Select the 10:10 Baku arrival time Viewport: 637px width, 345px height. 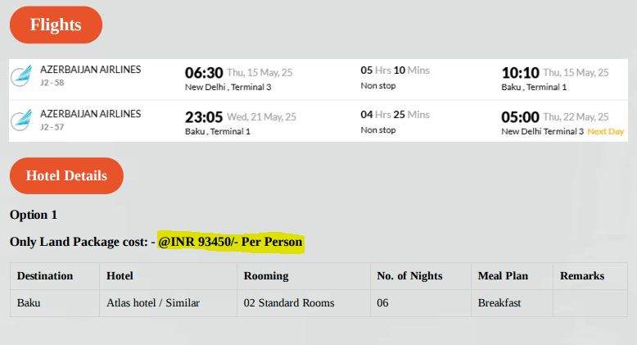click(521, 73)
